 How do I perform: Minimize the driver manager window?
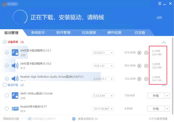[x=165, y=4]
